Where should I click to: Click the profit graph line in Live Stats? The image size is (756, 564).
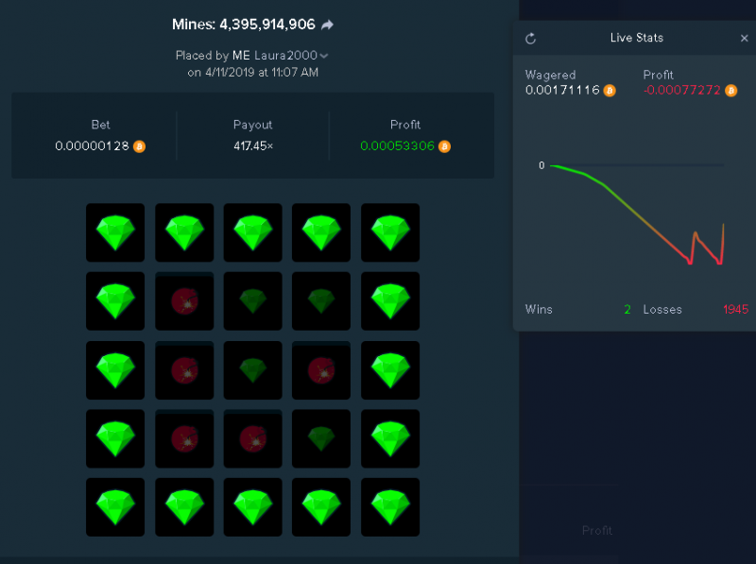tap(637, 214)
